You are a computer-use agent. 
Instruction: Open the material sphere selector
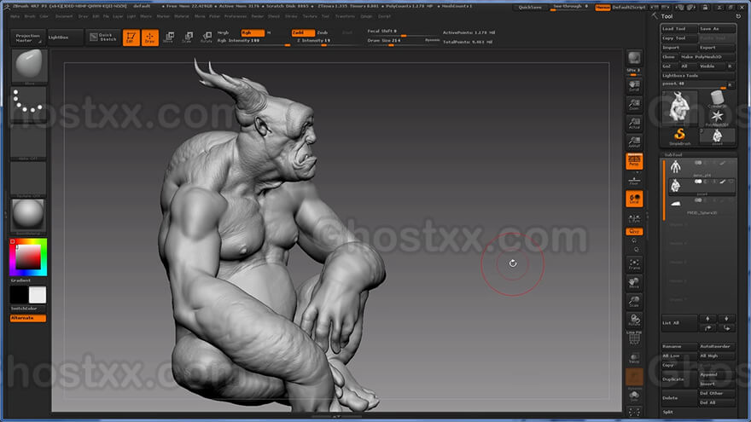coord(29,215)
